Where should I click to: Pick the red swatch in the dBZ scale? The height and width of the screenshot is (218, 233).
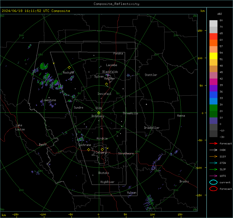pos(213,37)
